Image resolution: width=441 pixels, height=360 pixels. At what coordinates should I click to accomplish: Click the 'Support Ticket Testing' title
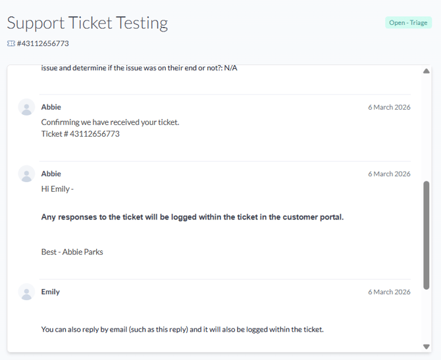coord(88,23)
